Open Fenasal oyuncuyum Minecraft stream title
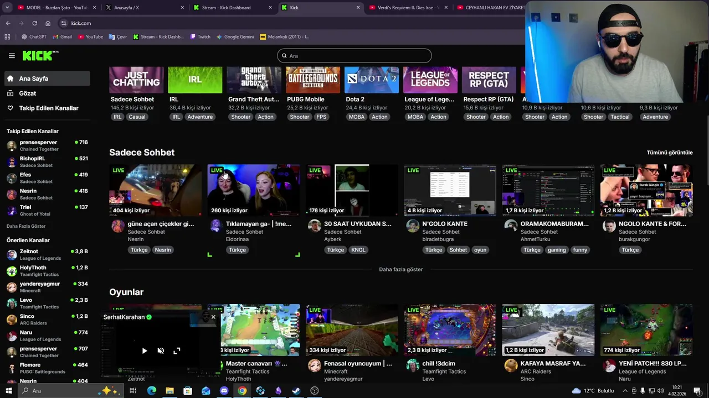Screen dimensions: 709x398 [358, 364]
